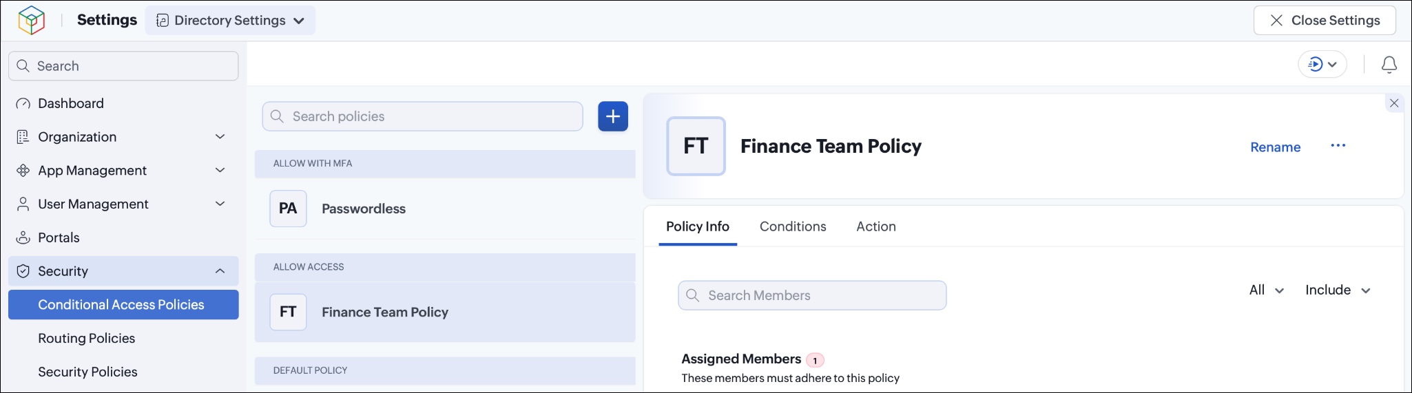The height and width of the screenshot is (393, 1412).
Task: Click the Close Settings button
Action: click(1325, 21)
